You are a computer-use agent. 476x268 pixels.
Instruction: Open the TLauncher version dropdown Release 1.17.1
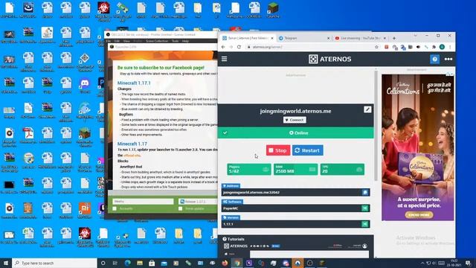pyautogui.click(x=198, y=202)
